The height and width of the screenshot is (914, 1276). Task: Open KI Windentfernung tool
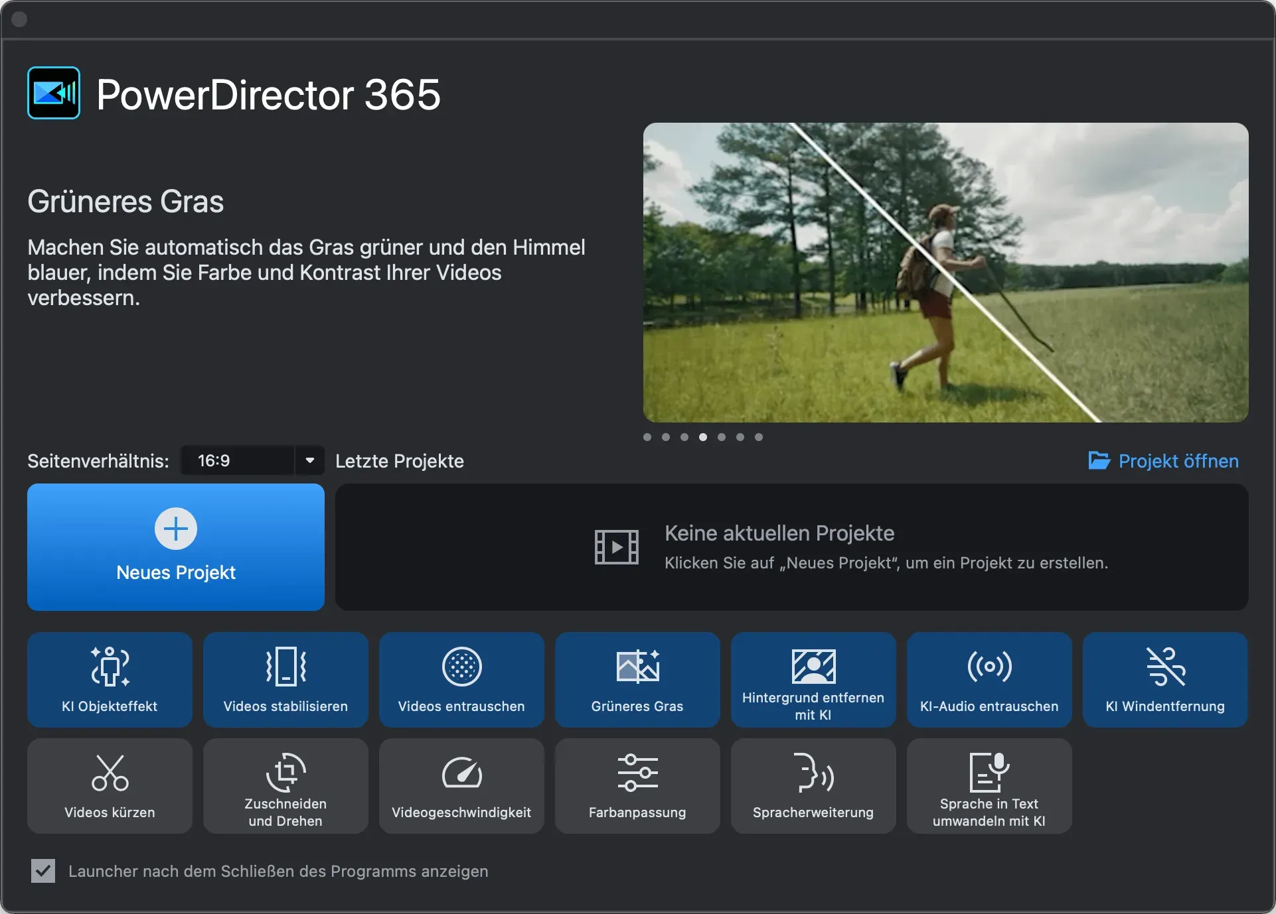tap(1165, 679)
